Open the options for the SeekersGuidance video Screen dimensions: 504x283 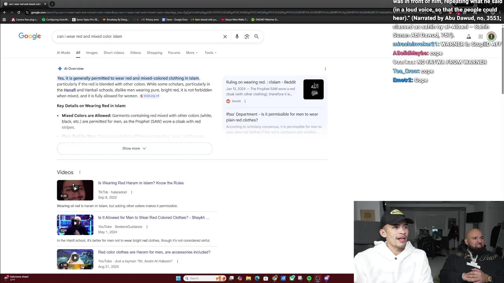147,227
